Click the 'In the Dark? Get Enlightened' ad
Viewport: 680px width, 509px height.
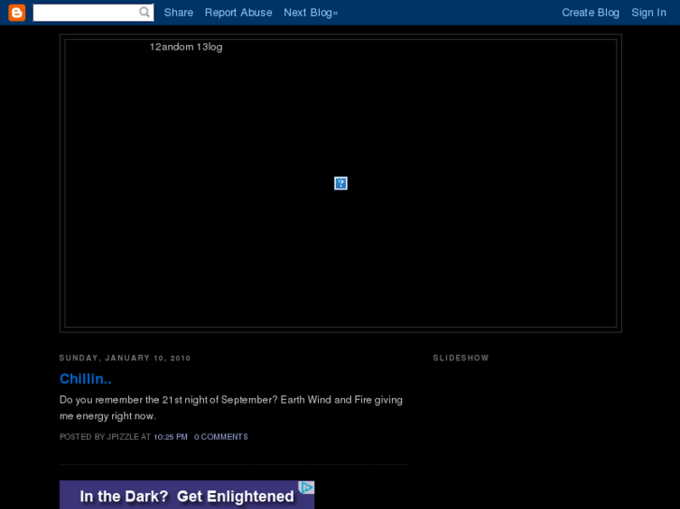[186, 496]
